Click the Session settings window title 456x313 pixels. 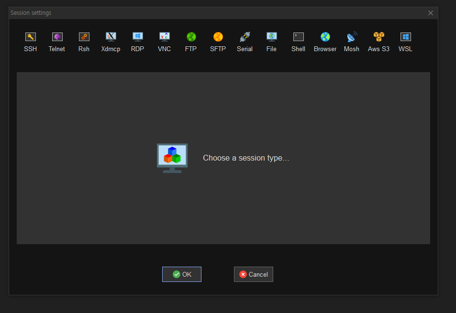pos(31,13)
